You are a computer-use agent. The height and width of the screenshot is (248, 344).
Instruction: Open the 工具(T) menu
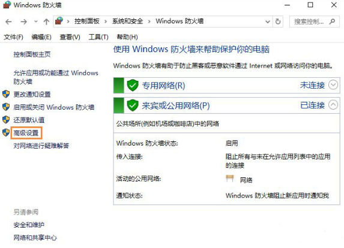coord(98,37)
